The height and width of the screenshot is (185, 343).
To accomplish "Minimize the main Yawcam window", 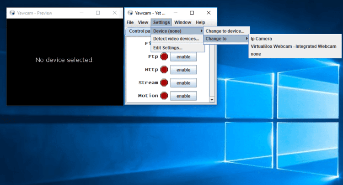I will point(176,13).
